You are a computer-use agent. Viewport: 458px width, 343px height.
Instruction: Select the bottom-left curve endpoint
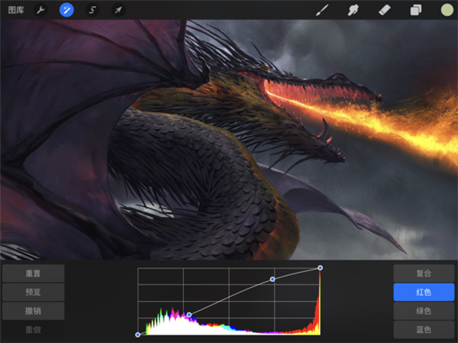138,335
